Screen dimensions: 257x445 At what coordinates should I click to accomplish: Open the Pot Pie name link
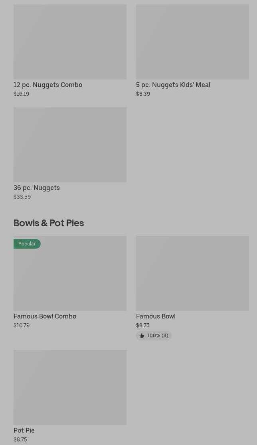(x=24, y=430)
